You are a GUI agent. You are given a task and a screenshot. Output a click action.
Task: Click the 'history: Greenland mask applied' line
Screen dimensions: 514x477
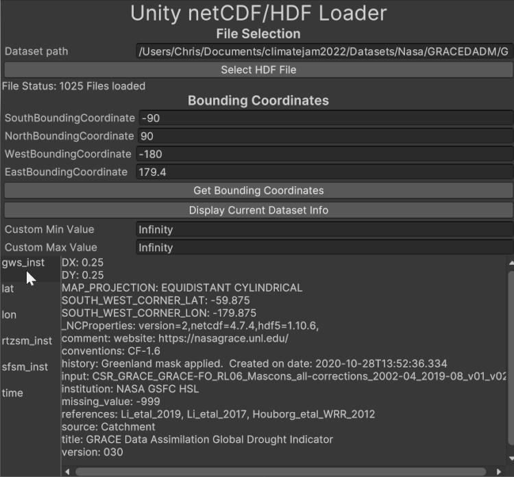click(254, 363)
